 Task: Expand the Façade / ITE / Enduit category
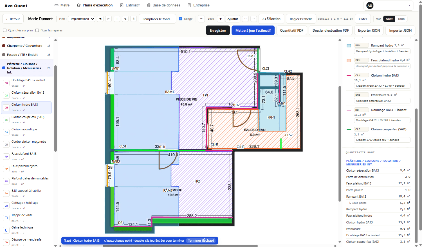tap(26, 55)
